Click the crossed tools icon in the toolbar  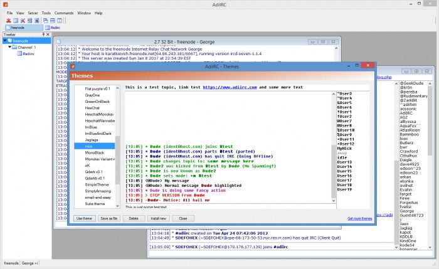(x=23, y=21)
